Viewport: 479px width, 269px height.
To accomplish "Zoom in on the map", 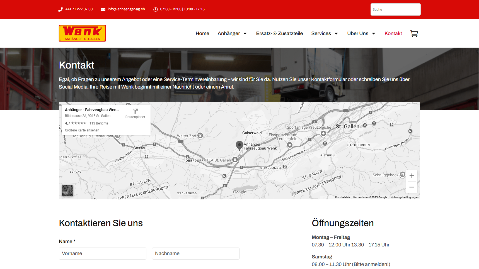I will [412, 176].
